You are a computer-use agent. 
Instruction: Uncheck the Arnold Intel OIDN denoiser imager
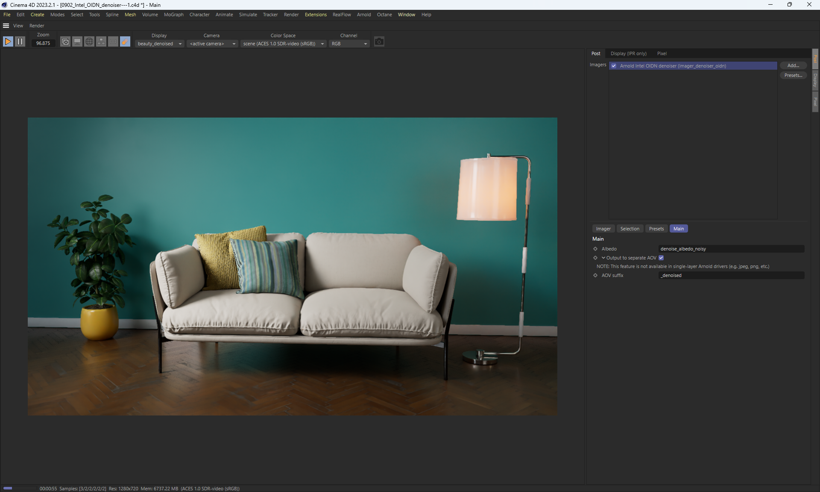(x=614, y=66)
